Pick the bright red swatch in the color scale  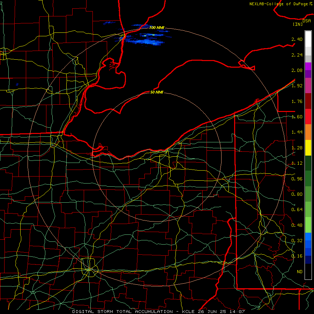[x=308, y=117]
